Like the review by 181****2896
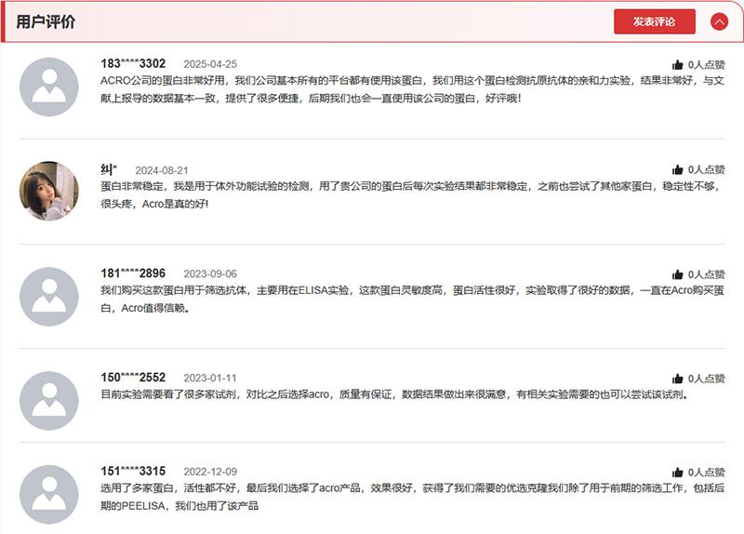This screenshot has height=534, width=744. [678, 274]
